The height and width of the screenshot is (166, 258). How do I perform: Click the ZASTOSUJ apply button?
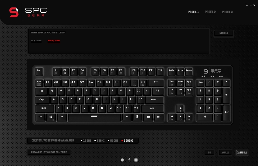pos(242,153)
